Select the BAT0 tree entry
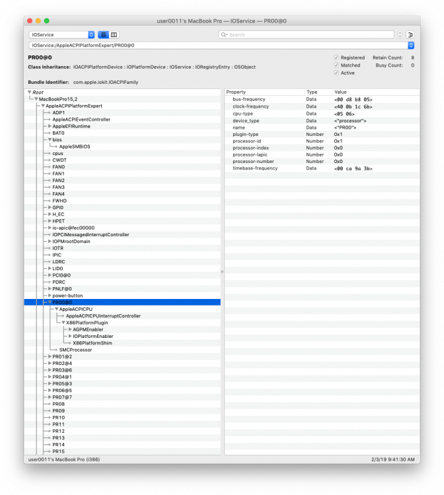Viewport: 444px width, 495px height. point(58,133)
